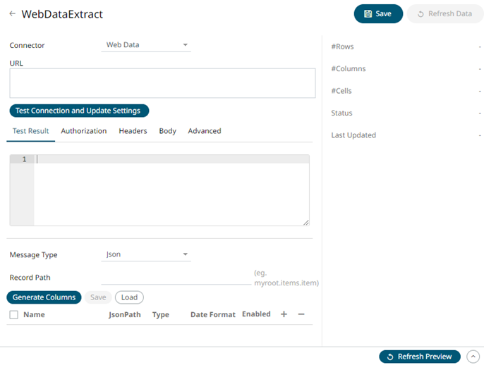This screenshot has height=365, width=484.
Task: Switch to the Authorization tab
Action: [83, 131]
